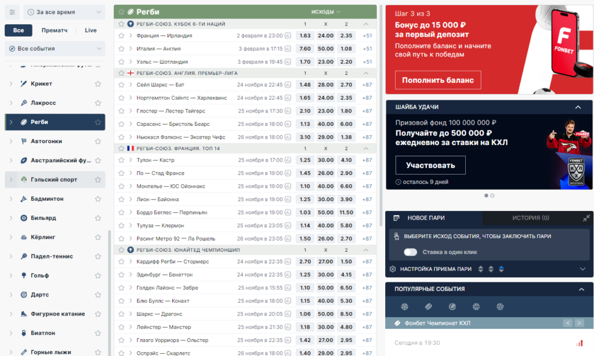Collapse the Кубок 6-ти наций section
Screen dimensions: 594x356
click(x=366, y=24)
